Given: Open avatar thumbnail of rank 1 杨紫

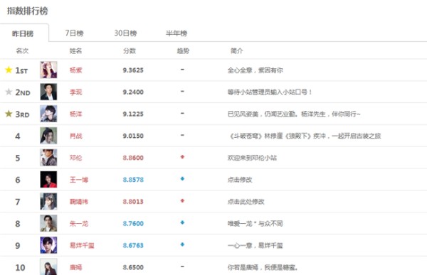Looking at the screenshot, I should pyautogui.click(x=48, y=70).
